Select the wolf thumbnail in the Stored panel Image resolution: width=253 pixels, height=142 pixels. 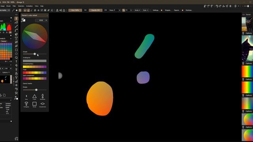pos(247,48)
